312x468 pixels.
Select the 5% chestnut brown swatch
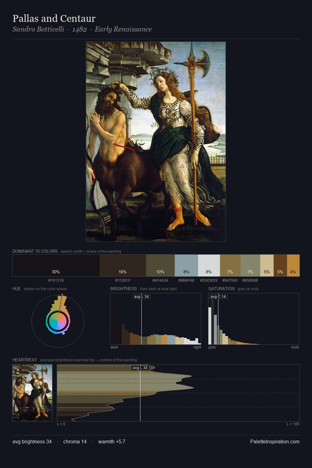click(280, 266)
